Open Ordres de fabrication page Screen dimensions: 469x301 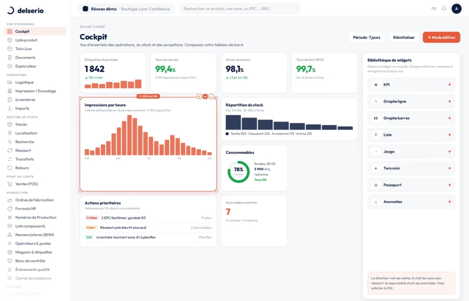coord(35,200)
